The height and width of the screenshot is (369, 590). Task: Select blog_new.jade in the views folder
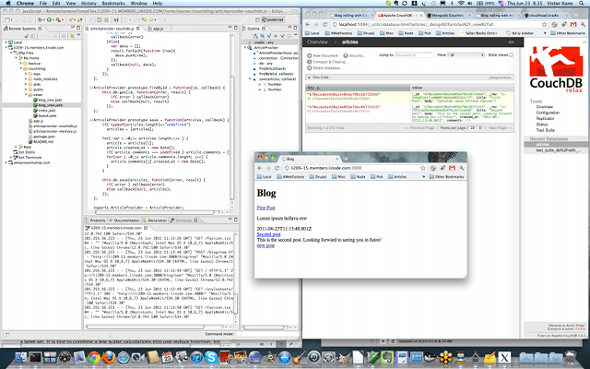coord(47,101)
